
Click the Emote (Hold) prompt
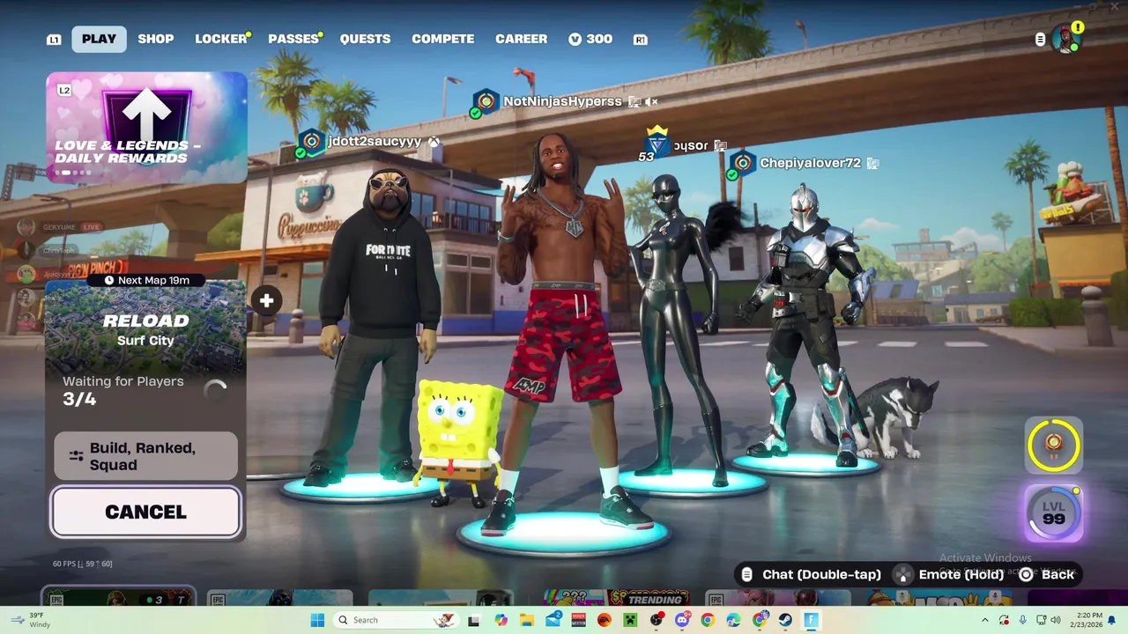pyautogui.click(x=950, y=574)
